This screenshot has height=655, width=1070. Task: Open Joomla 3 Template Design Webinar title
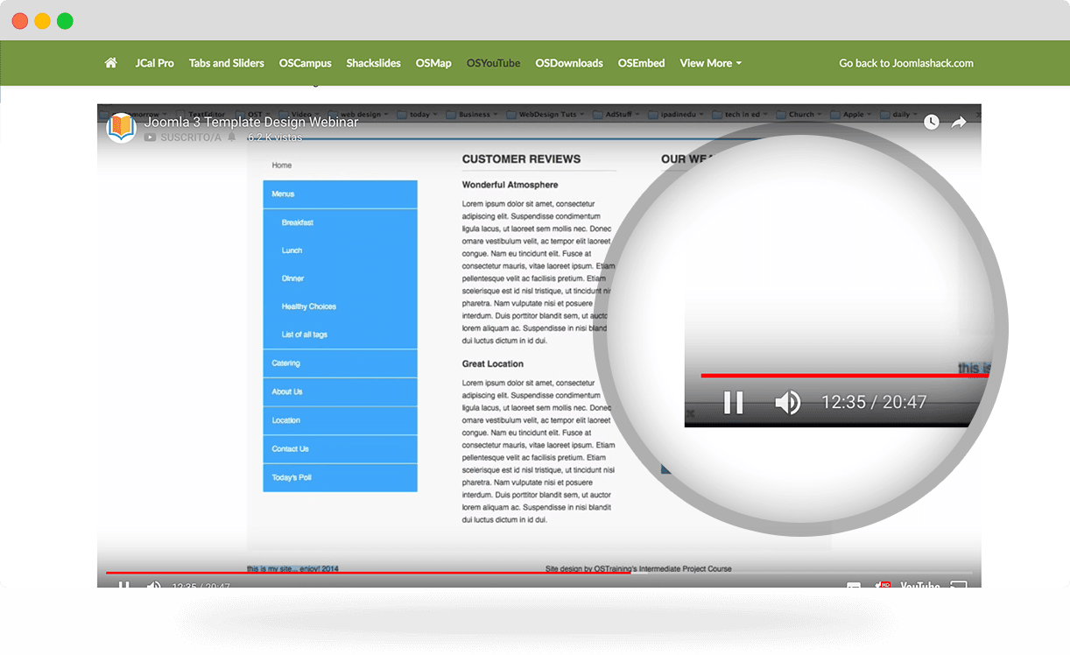251,122
